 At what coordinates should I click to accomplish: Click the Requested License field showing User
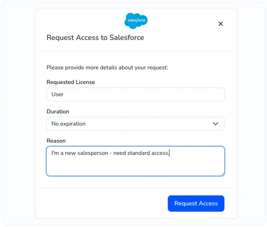tap(135, 94)
